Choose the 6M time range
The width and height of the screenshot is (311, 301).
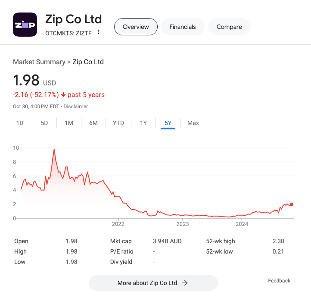click(x=93, y=123)
